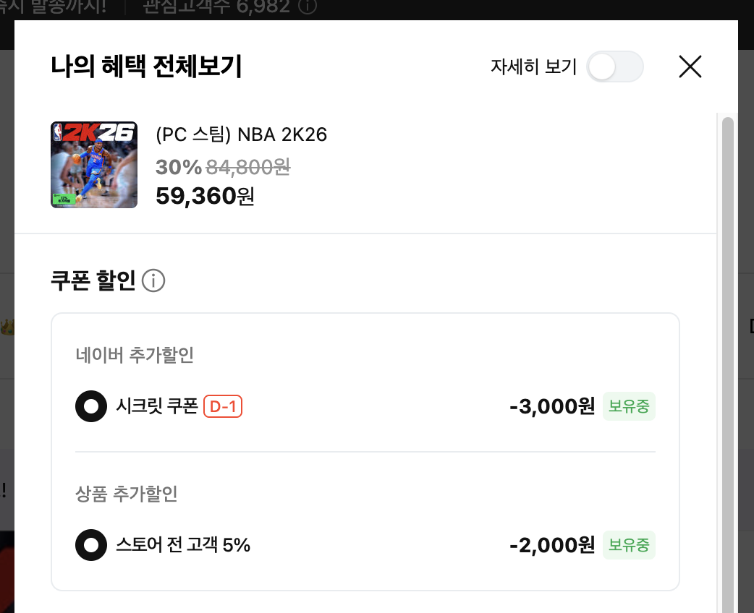Click the 59,360원 sale price

coord(205,196)
